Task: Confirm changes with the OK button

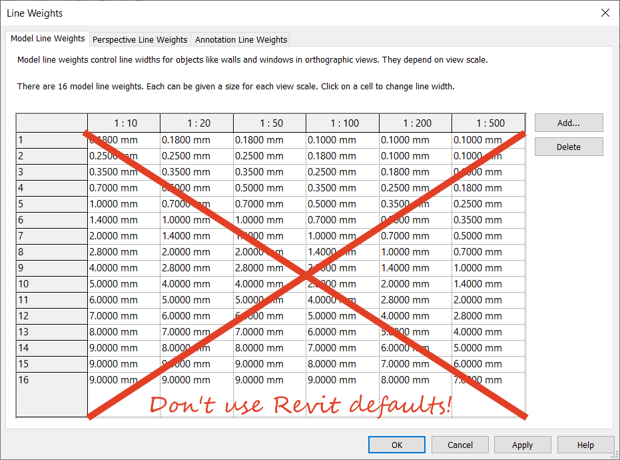Action: (x=396, y=445)
